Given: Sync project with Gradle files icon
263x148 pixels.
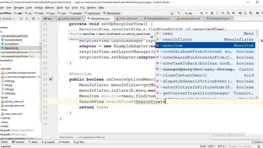Looking at the screenshot, I should click(x=240, y=13).
